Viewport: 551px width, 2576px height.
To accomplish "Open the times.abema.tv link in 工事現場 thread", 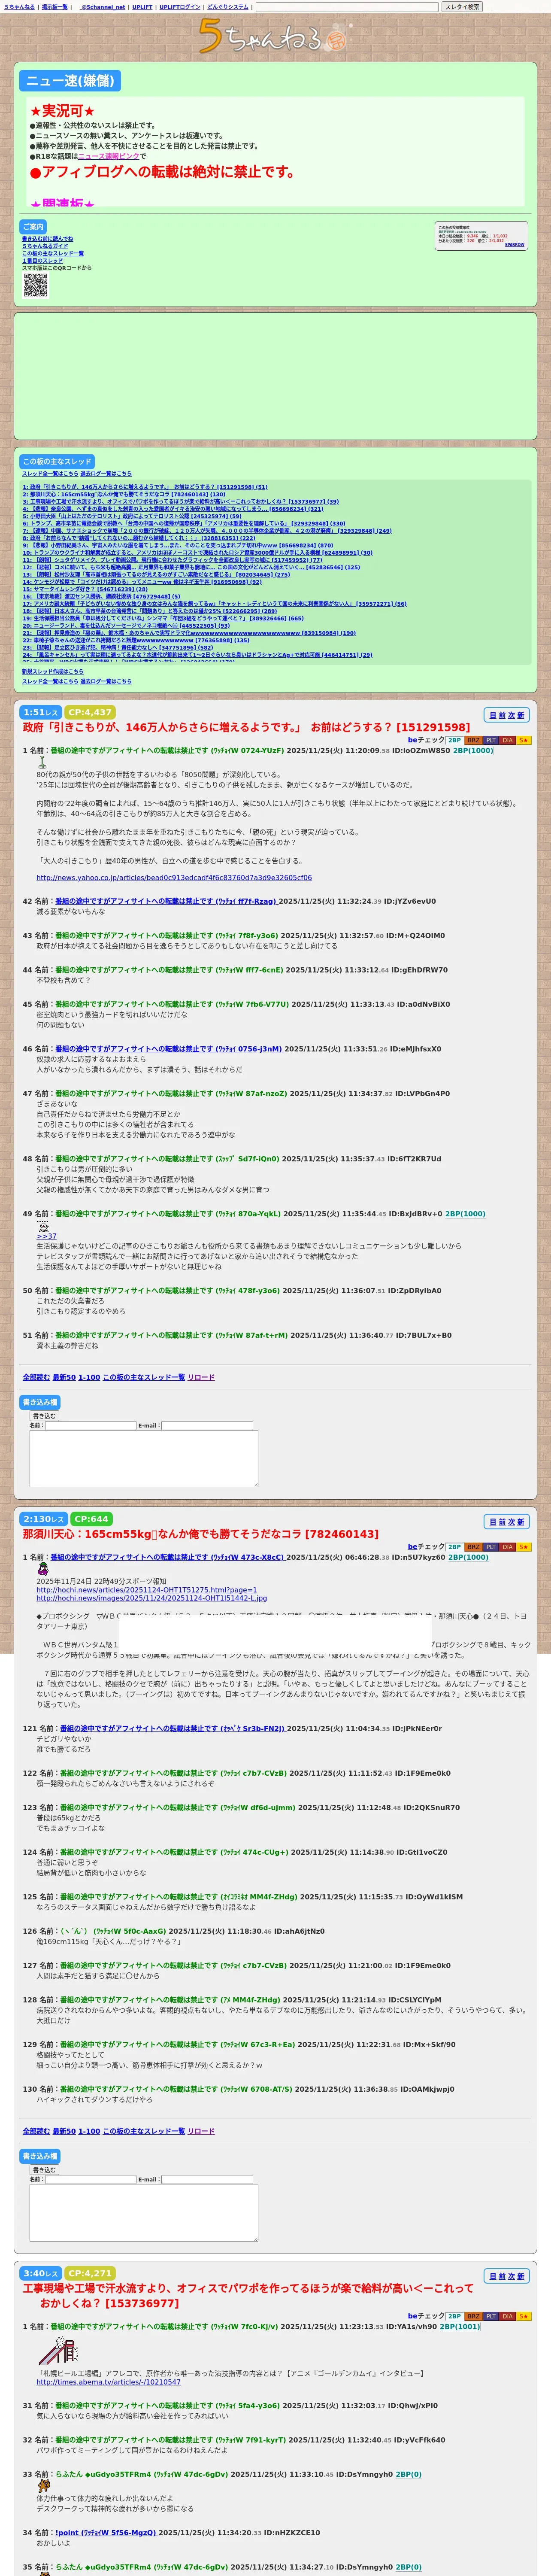I will pos(109,2382).
